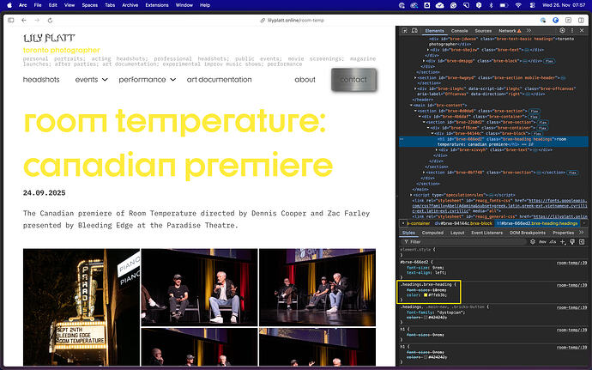Viewport: 592px width, 370px height.
Task: Open the Layout sub-tab
Action: (457, 233)
